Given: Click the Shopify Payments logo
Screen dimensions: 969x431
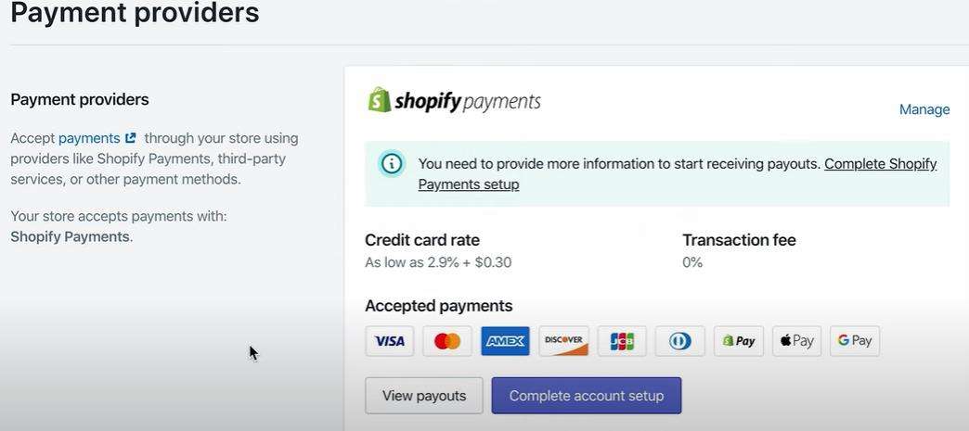Looking at the screenshot, I should pyautogui.click(x=454, y=101).
